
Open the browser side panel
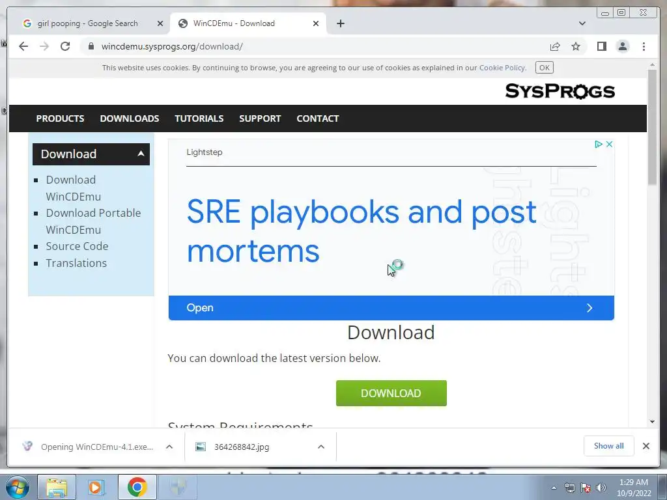(x=601, y=46)
